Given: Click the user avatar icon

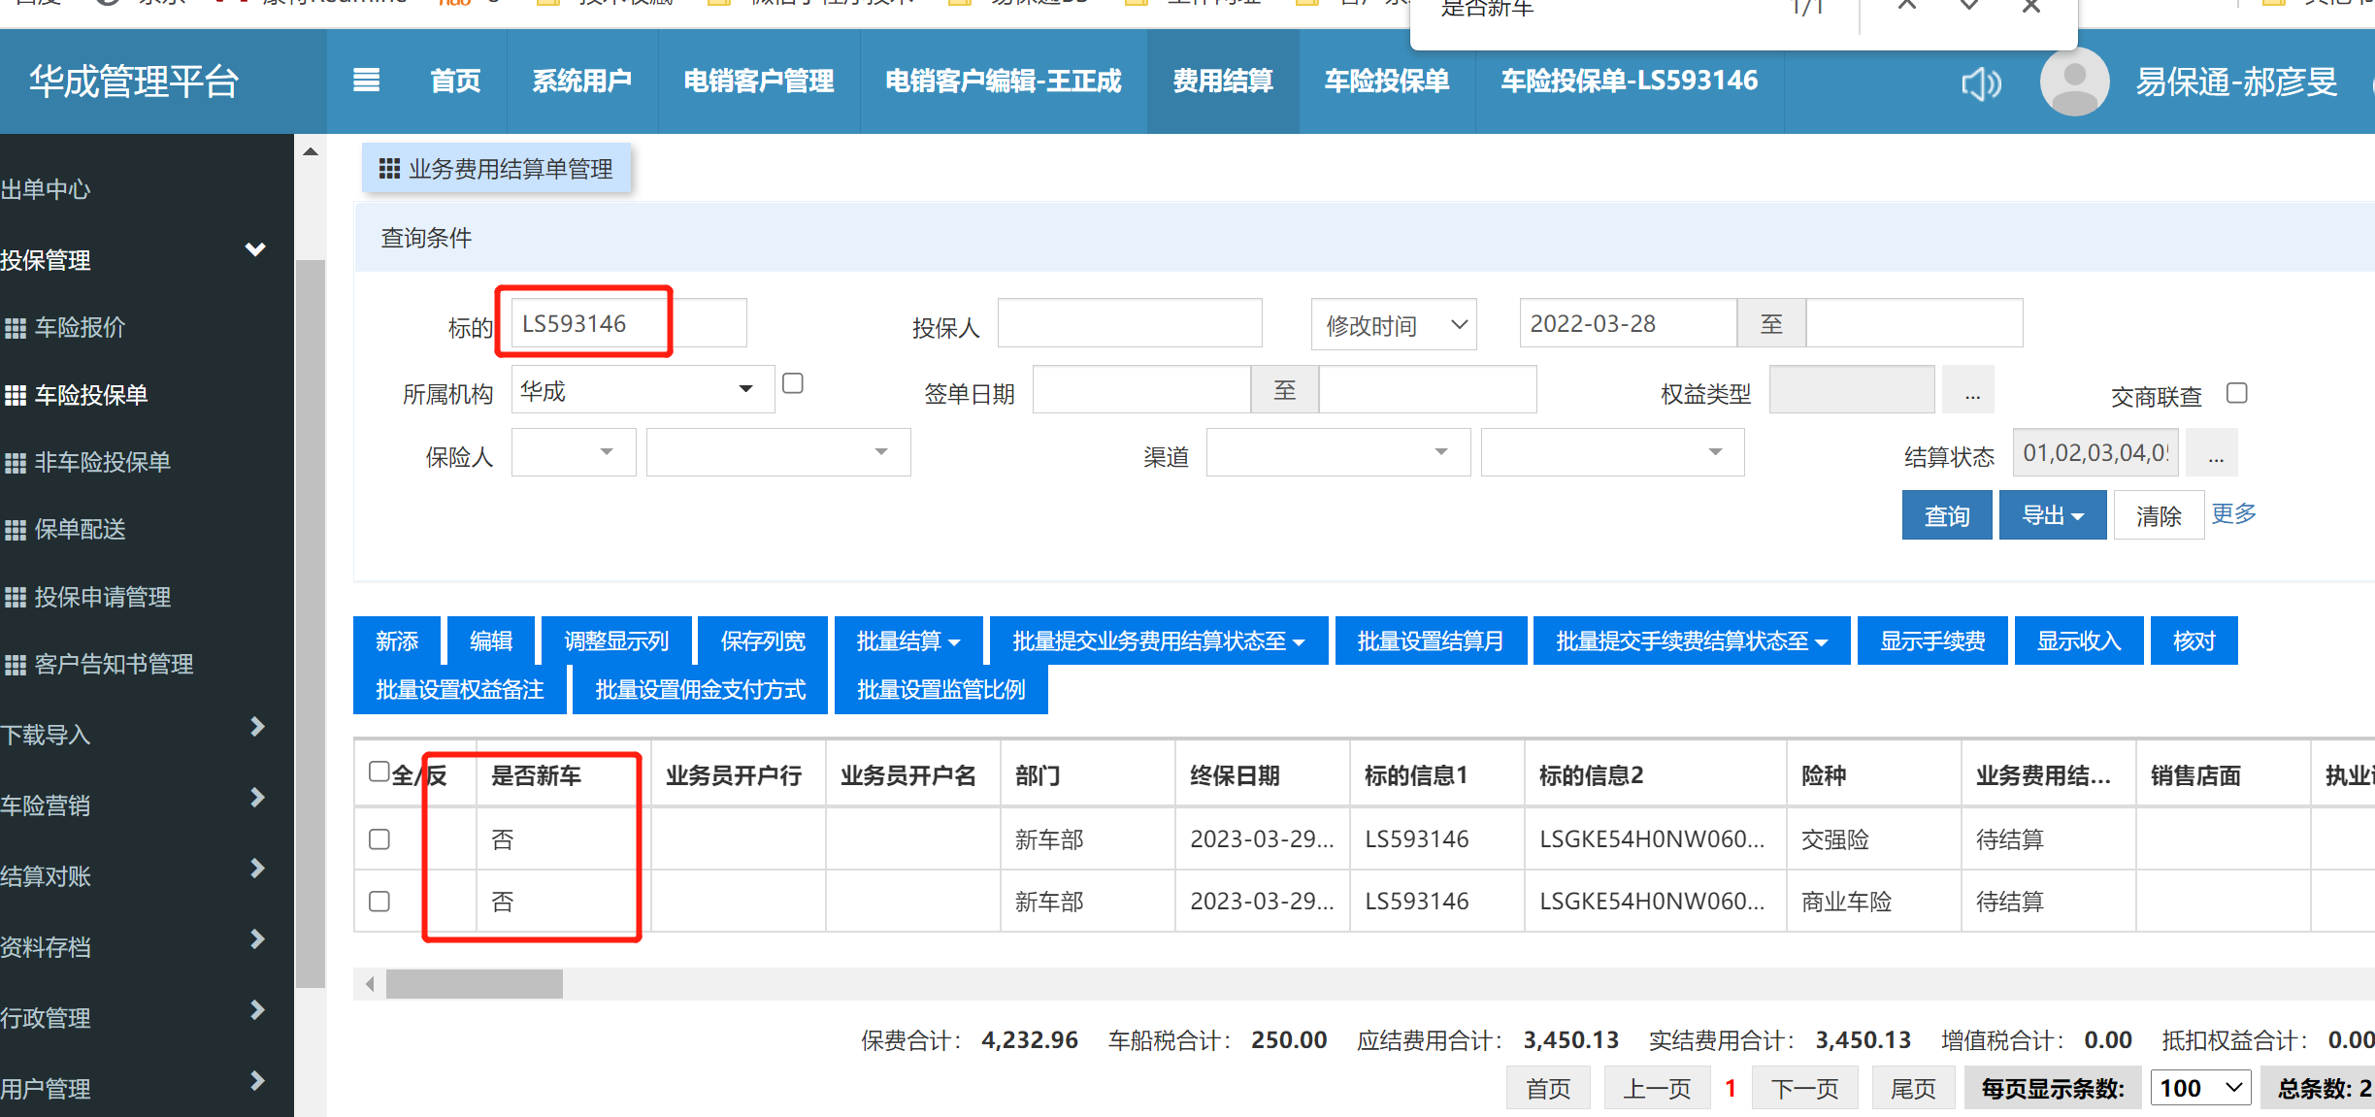Looking at the screenshot, I should [x=2074, y=82].
